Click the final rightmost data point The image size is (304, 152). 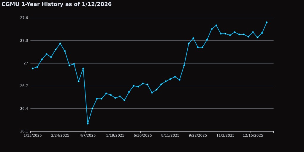pos(267,22)
